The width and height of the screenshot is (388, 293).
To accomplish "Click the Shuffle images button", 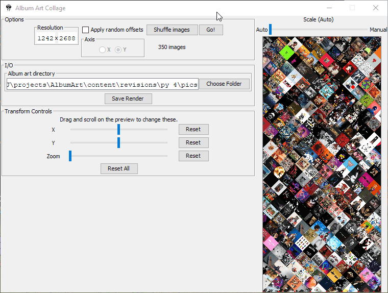I will (172, 30).
